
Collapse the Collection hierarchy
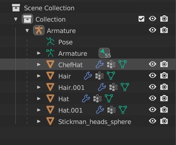pyautogui.click(x=16, y=19)
